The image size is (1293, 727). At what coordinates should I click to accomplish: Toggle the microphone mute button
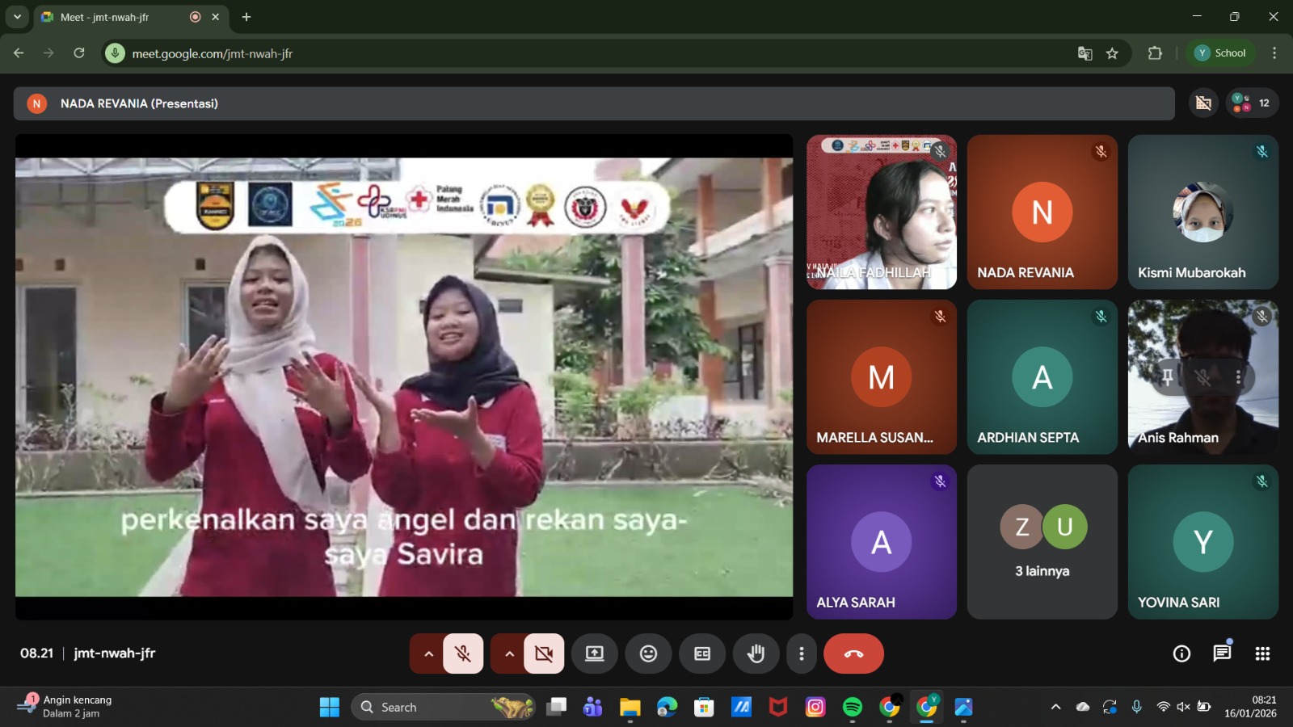[x=463, y=653]
